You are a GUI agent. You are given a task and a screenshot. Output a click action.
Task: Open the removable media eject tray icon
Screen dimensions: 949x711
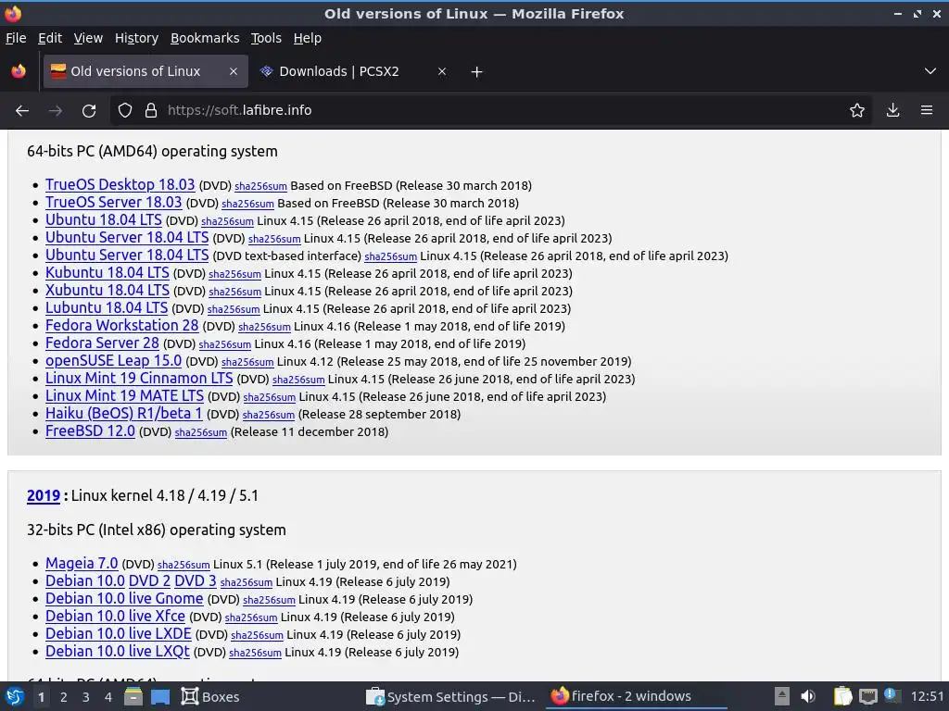781,696
